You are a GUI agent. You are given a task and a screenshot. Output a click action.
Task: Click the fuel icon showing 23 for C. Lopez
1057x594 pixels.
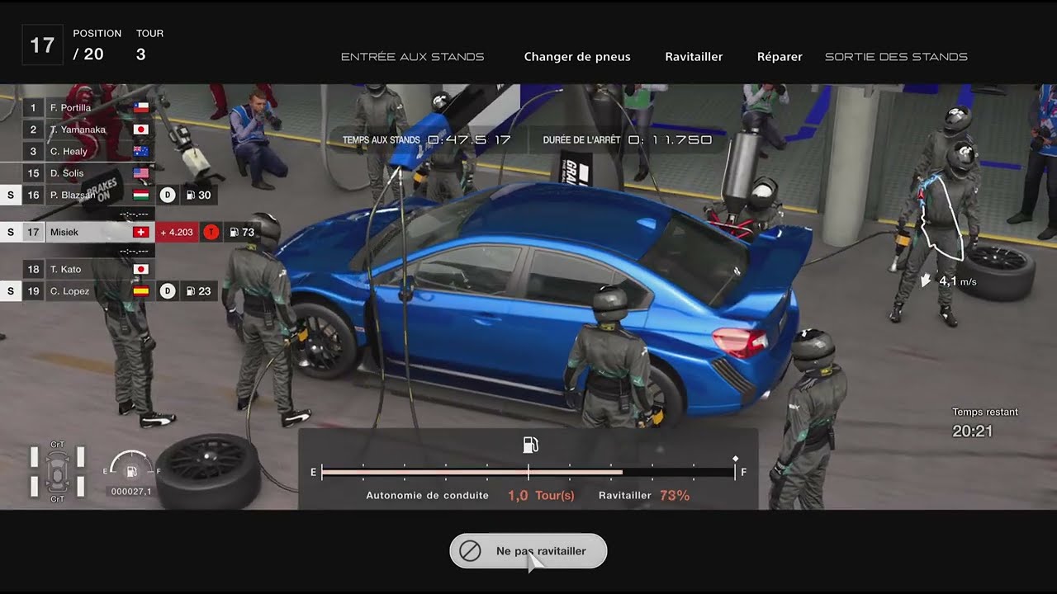pyautogui.click(x=191, y=290)
